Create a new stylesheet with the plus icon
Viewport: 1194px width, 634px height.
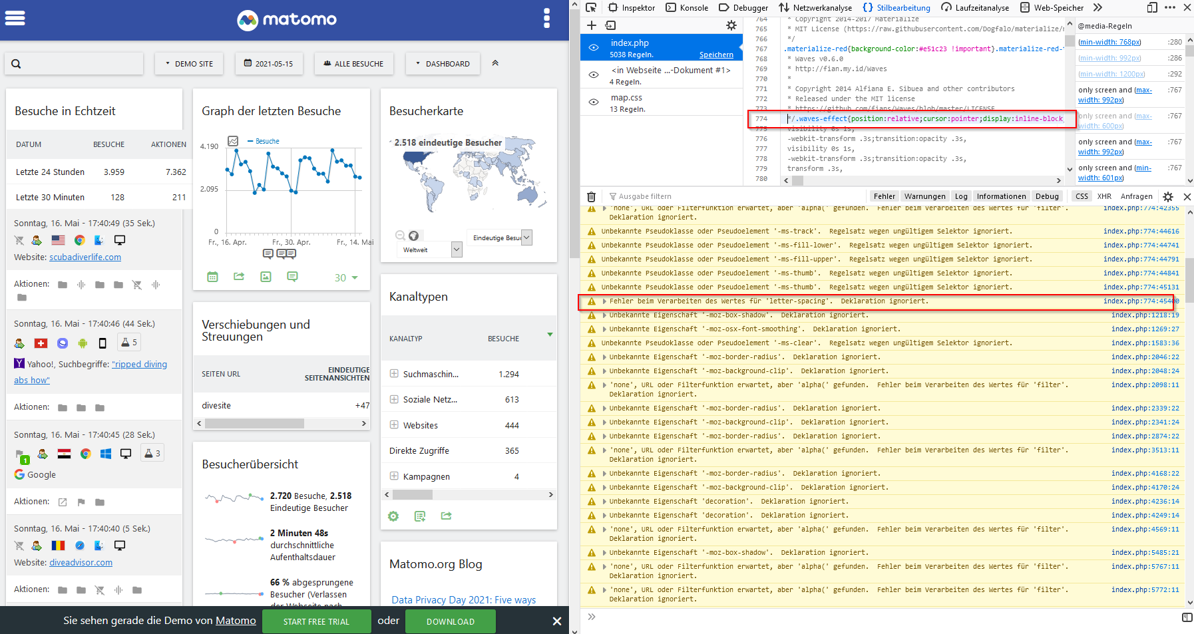pos(591,25)
